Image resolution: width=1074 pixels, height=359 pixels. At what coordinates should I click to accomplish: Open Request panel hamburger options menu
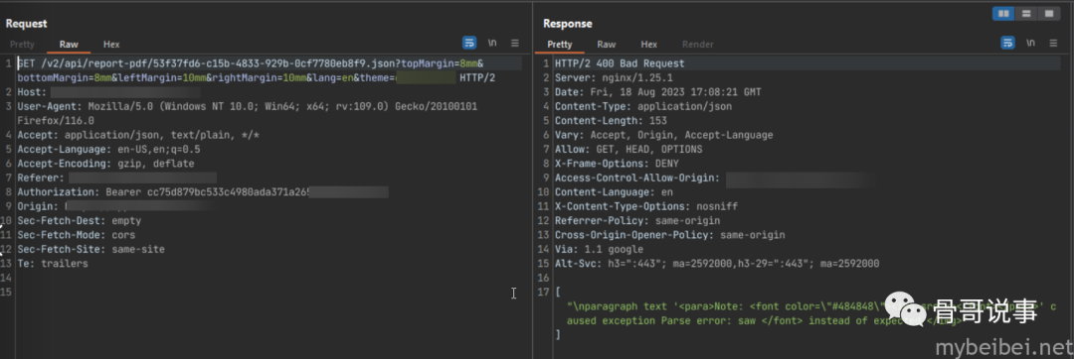515,43
